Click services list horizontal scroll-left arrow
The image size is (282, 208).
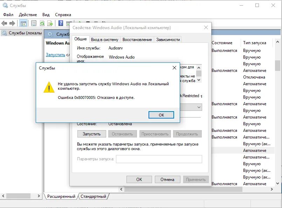point(121,189)
